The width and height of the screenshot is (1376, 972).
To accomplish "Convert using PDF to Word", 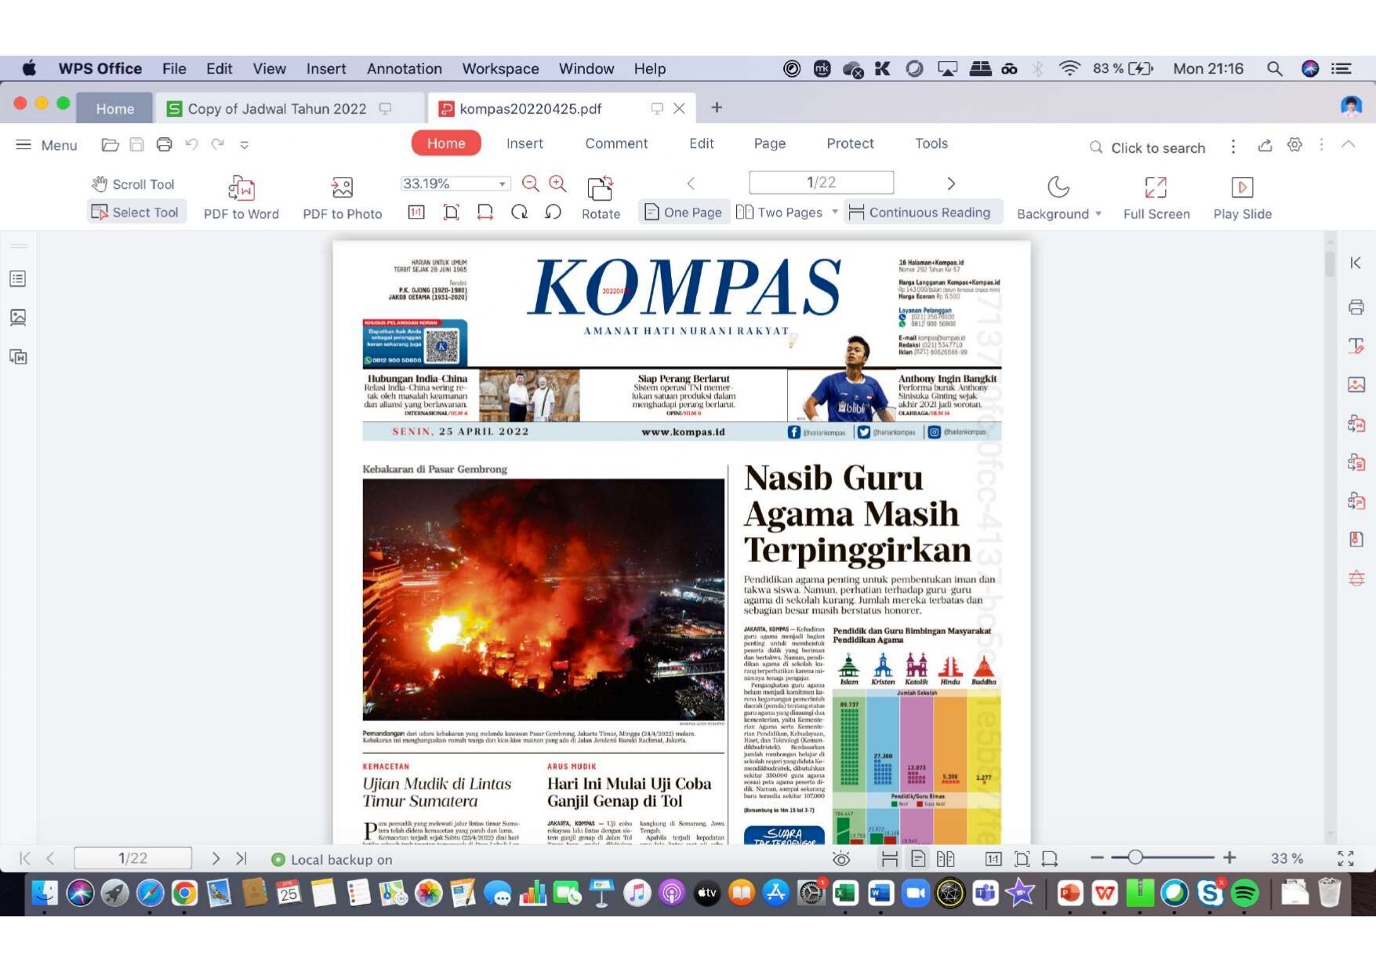I will [x=241, y=198].
